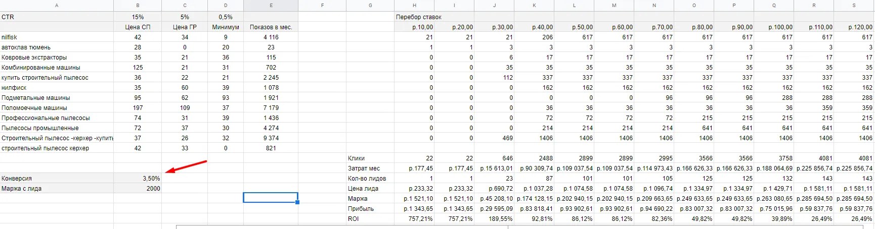Image resolution: width=875 pixels, height=229 pixels.
Task: Click the 'Клики' row label
Action: point(370,158)
